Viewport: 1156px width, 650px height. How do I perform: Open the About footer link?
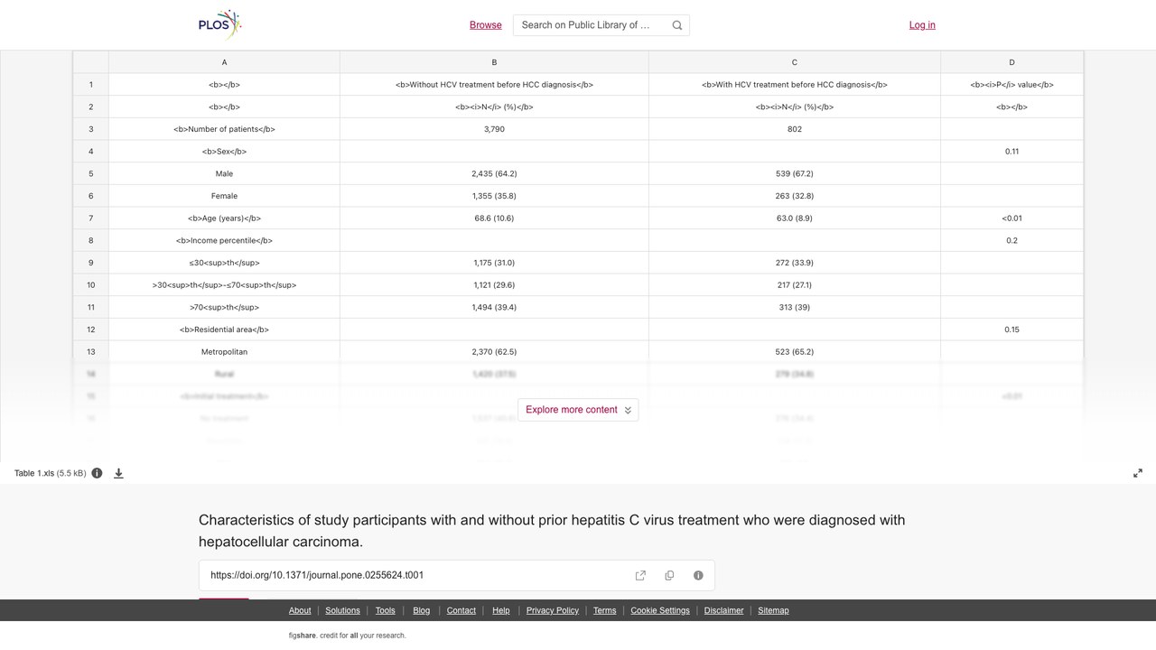[x=300, y=611]
